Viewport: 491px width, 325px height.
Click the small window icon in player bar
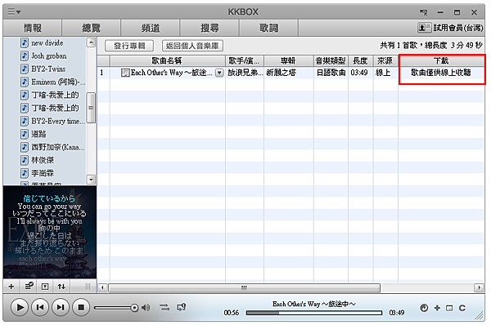[x=449, y=309]
